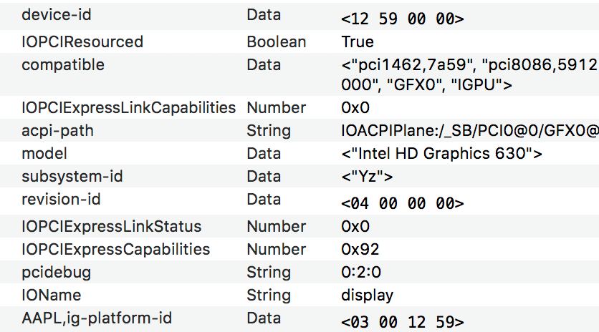Select the IOPCIExpressLinkStatus row

[x=299, y=226]
